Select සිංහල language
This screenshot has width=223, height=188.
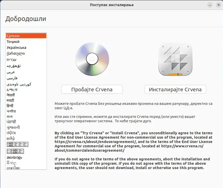click(x=26, y=163)
